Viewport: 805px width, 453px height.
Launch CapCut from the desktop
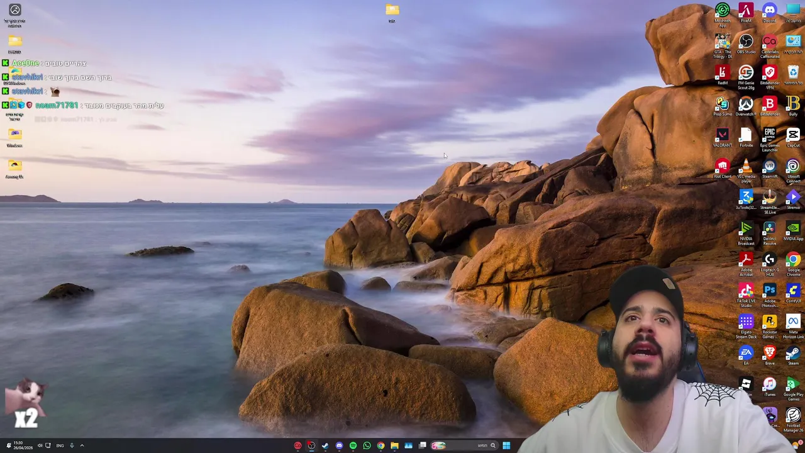point(793,138)
